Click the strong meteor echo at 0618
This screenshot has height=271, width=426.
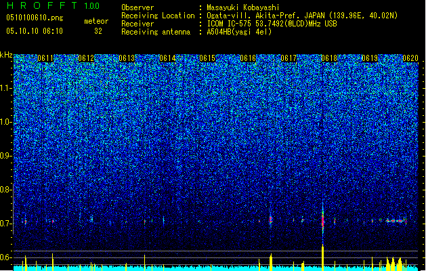pyautogui.click(x=323, y=220)
